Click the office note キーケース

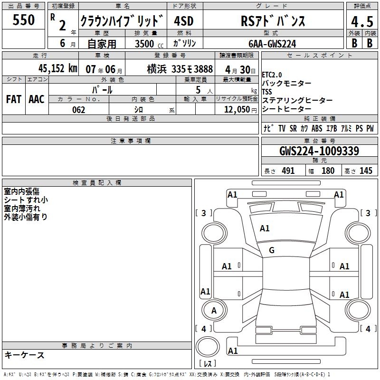pyautogui.click(x=25, y=355)
